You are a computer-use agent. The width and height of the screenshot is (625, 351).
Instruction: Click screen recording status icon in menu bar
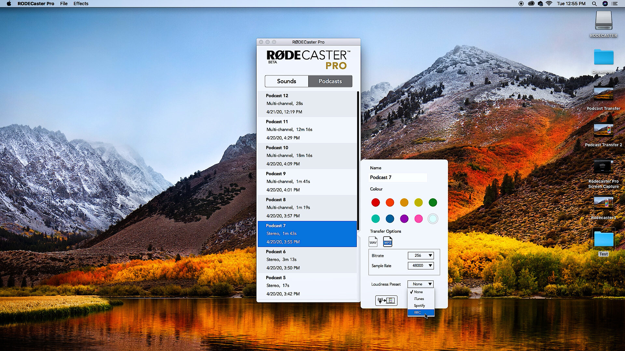tap(521, 4)
